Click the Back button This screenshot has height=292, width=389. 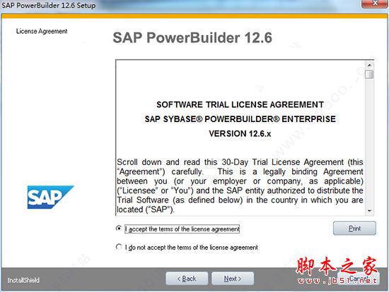[x=187, y=279]
